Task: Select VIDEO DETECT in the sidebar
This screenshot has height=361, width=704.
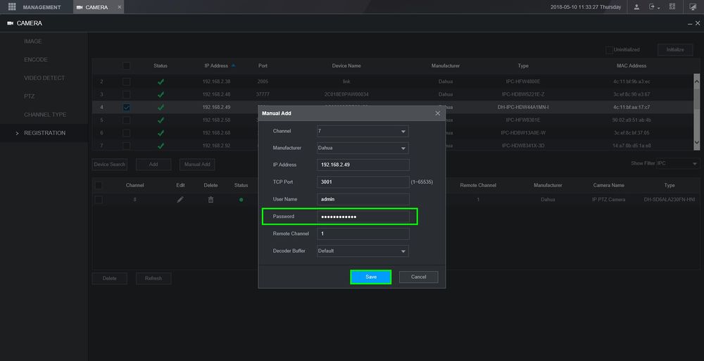Action: click(x=44, y=78)
